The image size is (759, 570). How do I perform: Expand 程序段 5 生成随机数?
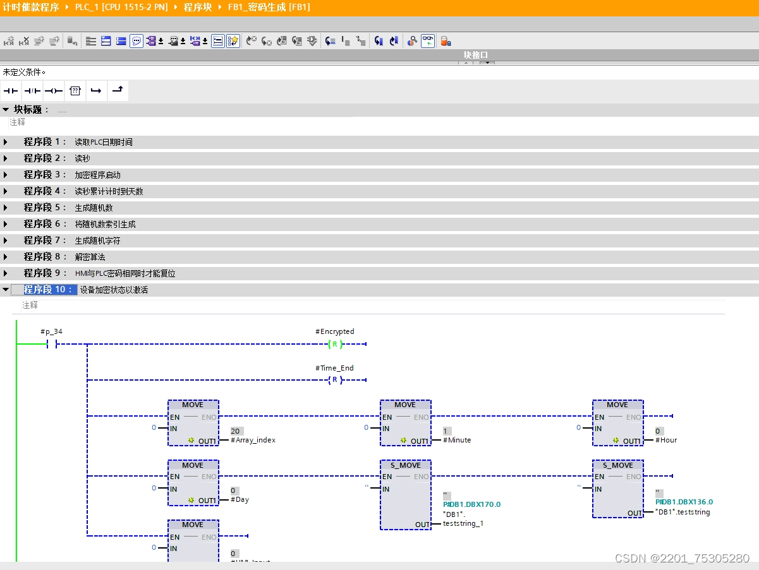(x=6, y=208)
